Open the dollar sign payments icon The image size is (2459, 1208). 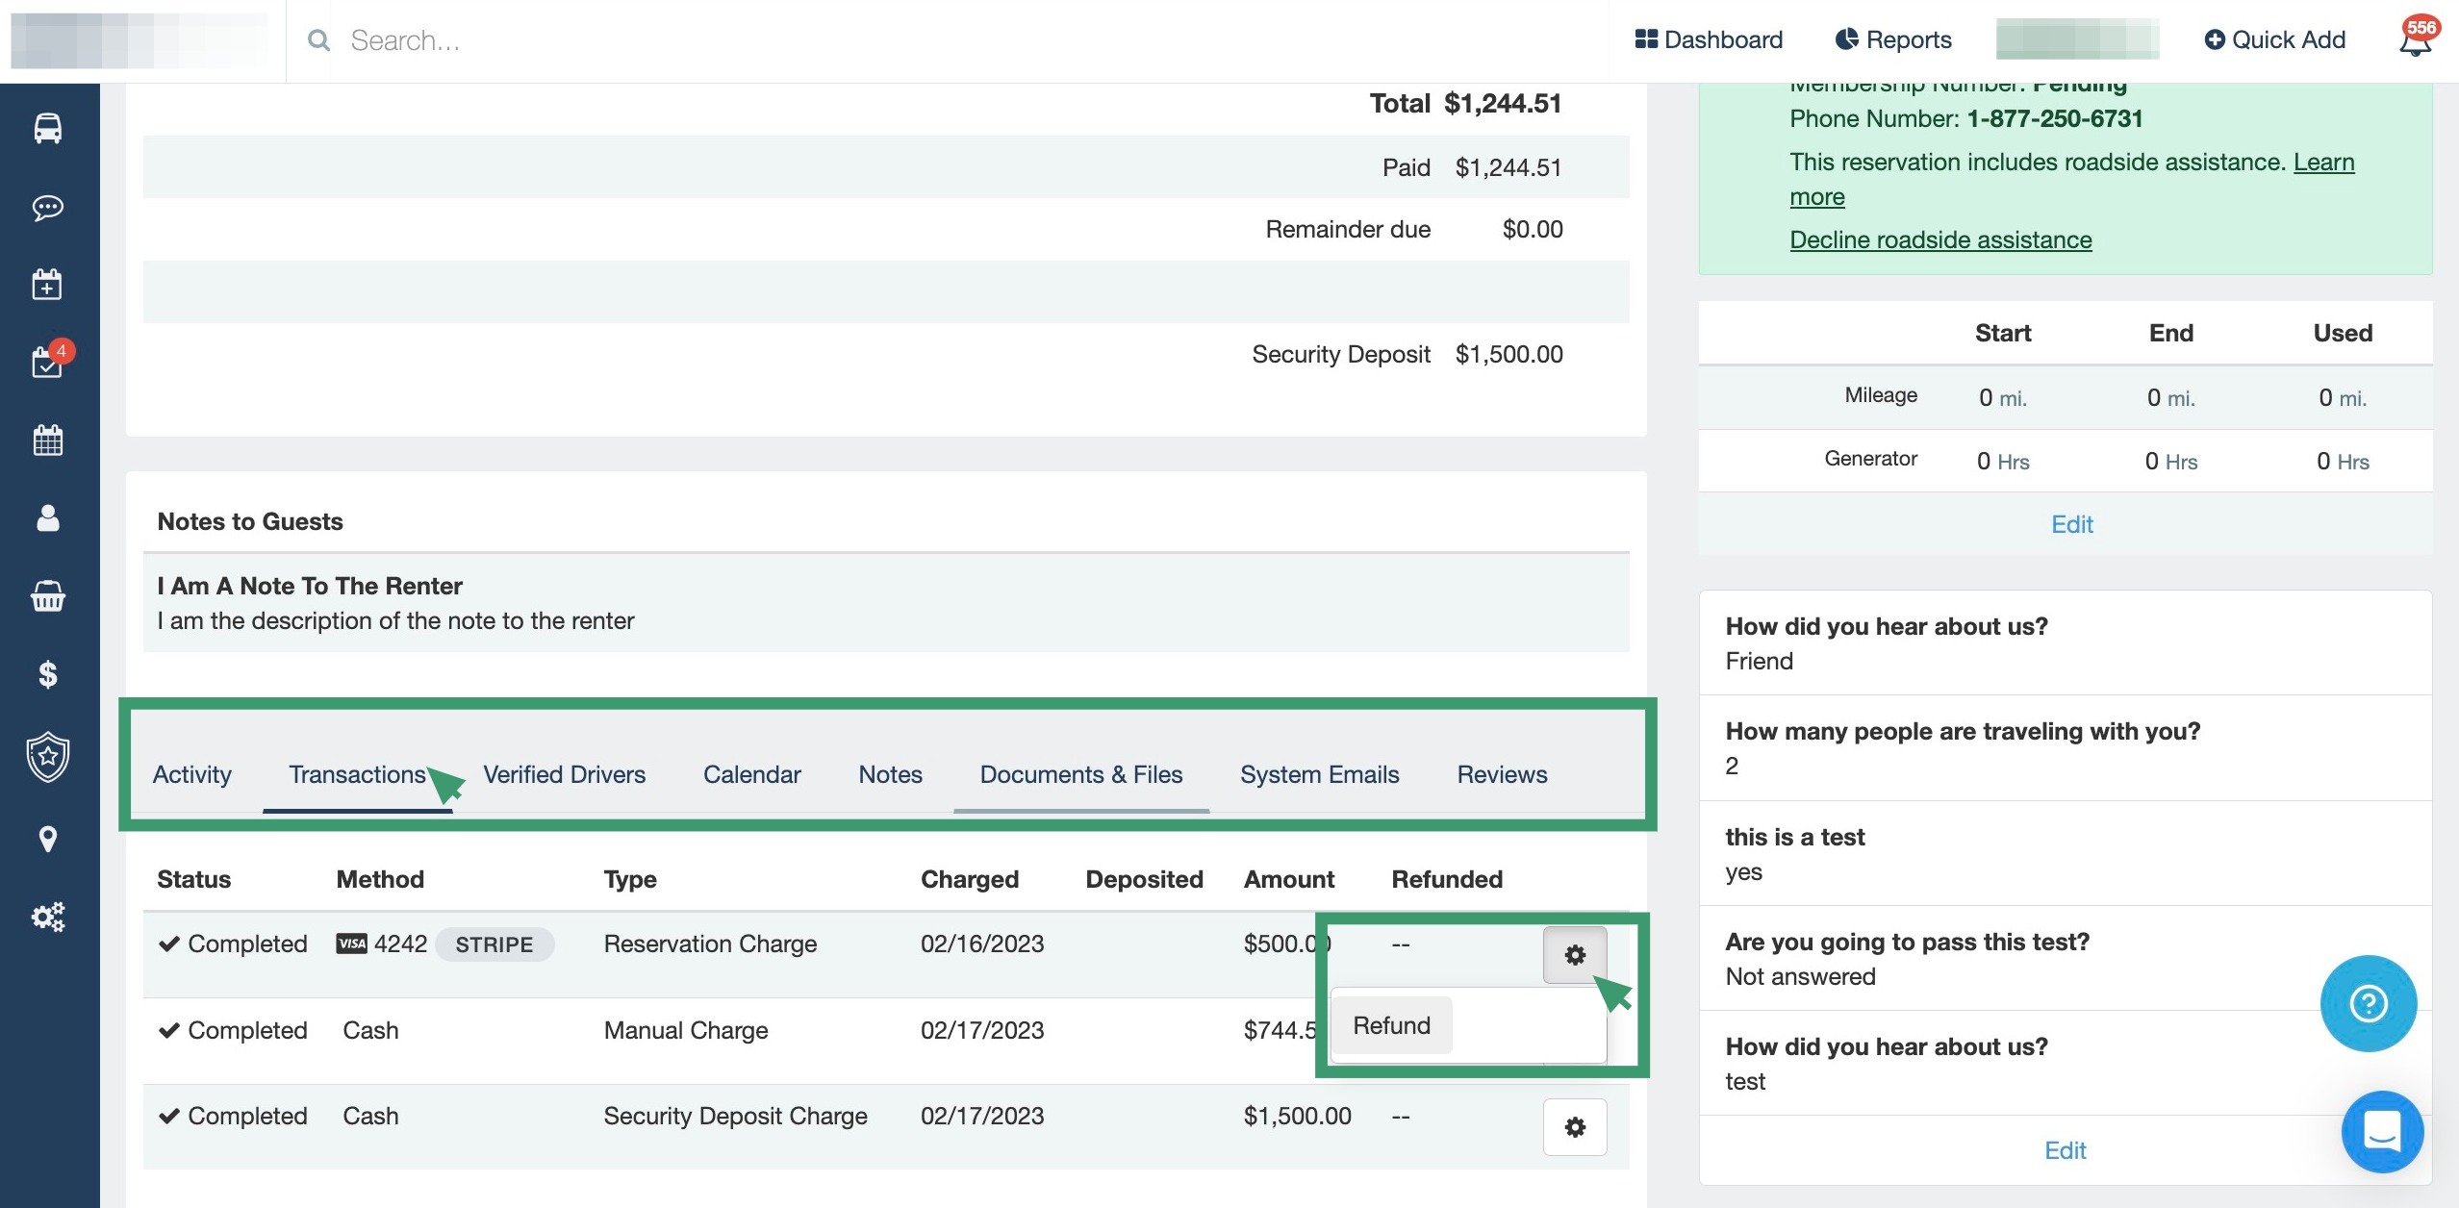click(48, 675)
